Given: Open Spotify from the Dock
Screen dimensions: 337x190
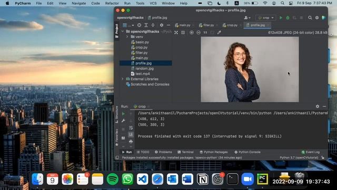Looking at the screenshot, I should click(x=112, y=179).
